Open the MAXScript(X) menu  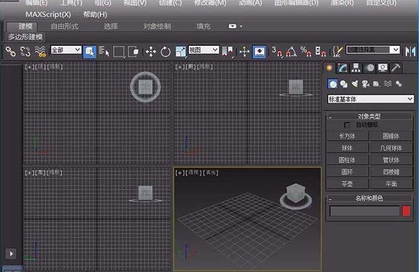(48, 14)
